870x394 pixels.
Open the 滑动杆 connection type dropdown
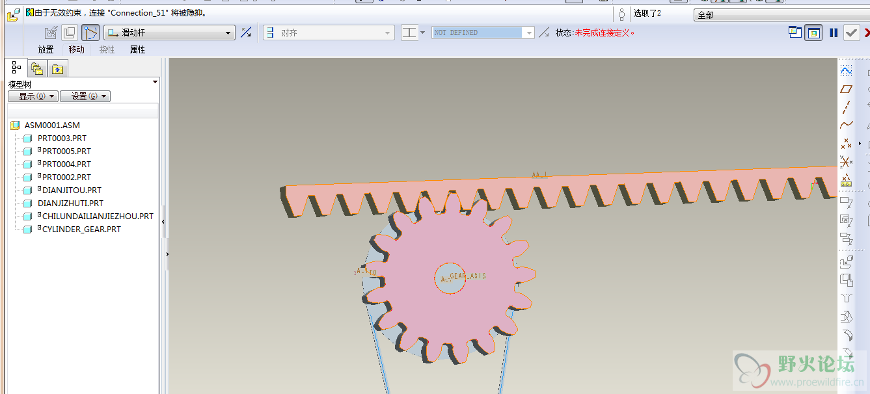click(169, 33)
